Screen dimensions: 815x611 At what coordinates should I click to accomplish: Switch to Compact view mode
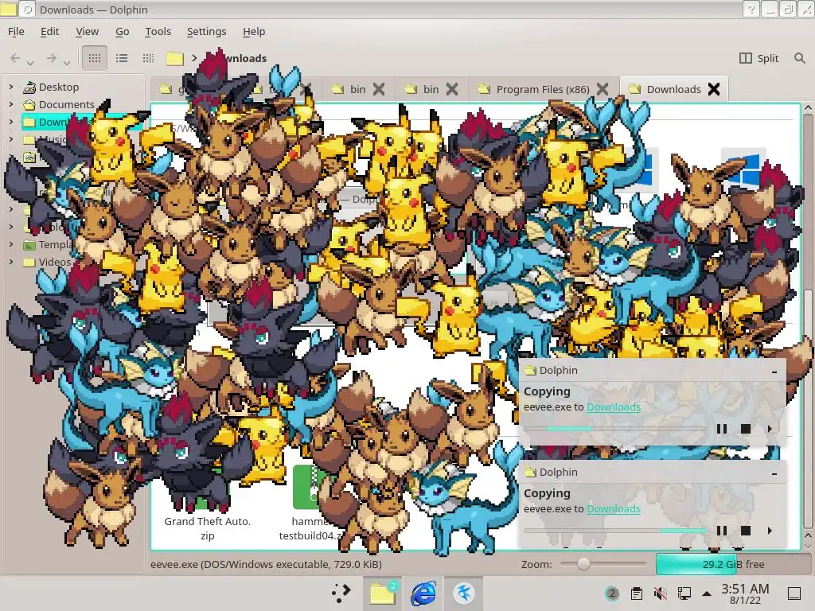[x=122, y=58]
